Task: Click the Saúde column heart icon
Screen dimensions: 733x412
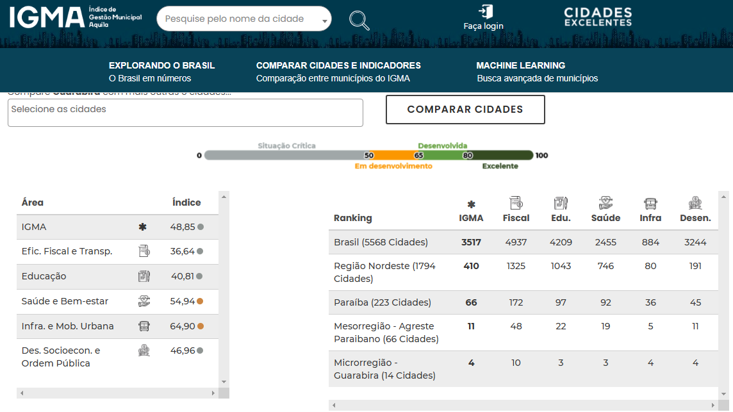Action: pyautogui.click(x=605, y=203)
